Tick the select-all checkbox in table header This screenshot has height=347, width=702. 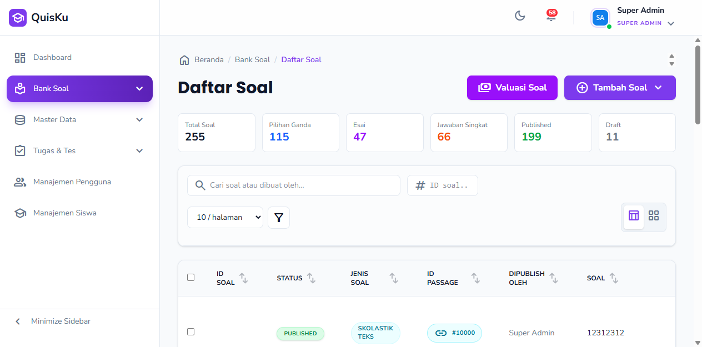191,278
